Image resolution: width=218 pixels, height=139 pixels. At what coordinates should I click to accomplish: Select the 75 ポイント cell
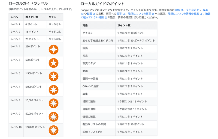(x=35, y=39)
